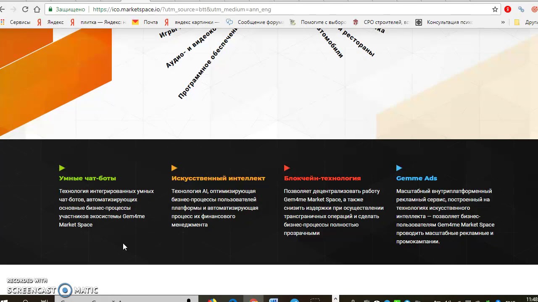Open the Сообщение форума bookmark
This screenshot has height=302, width=538.
click(255, 22)
